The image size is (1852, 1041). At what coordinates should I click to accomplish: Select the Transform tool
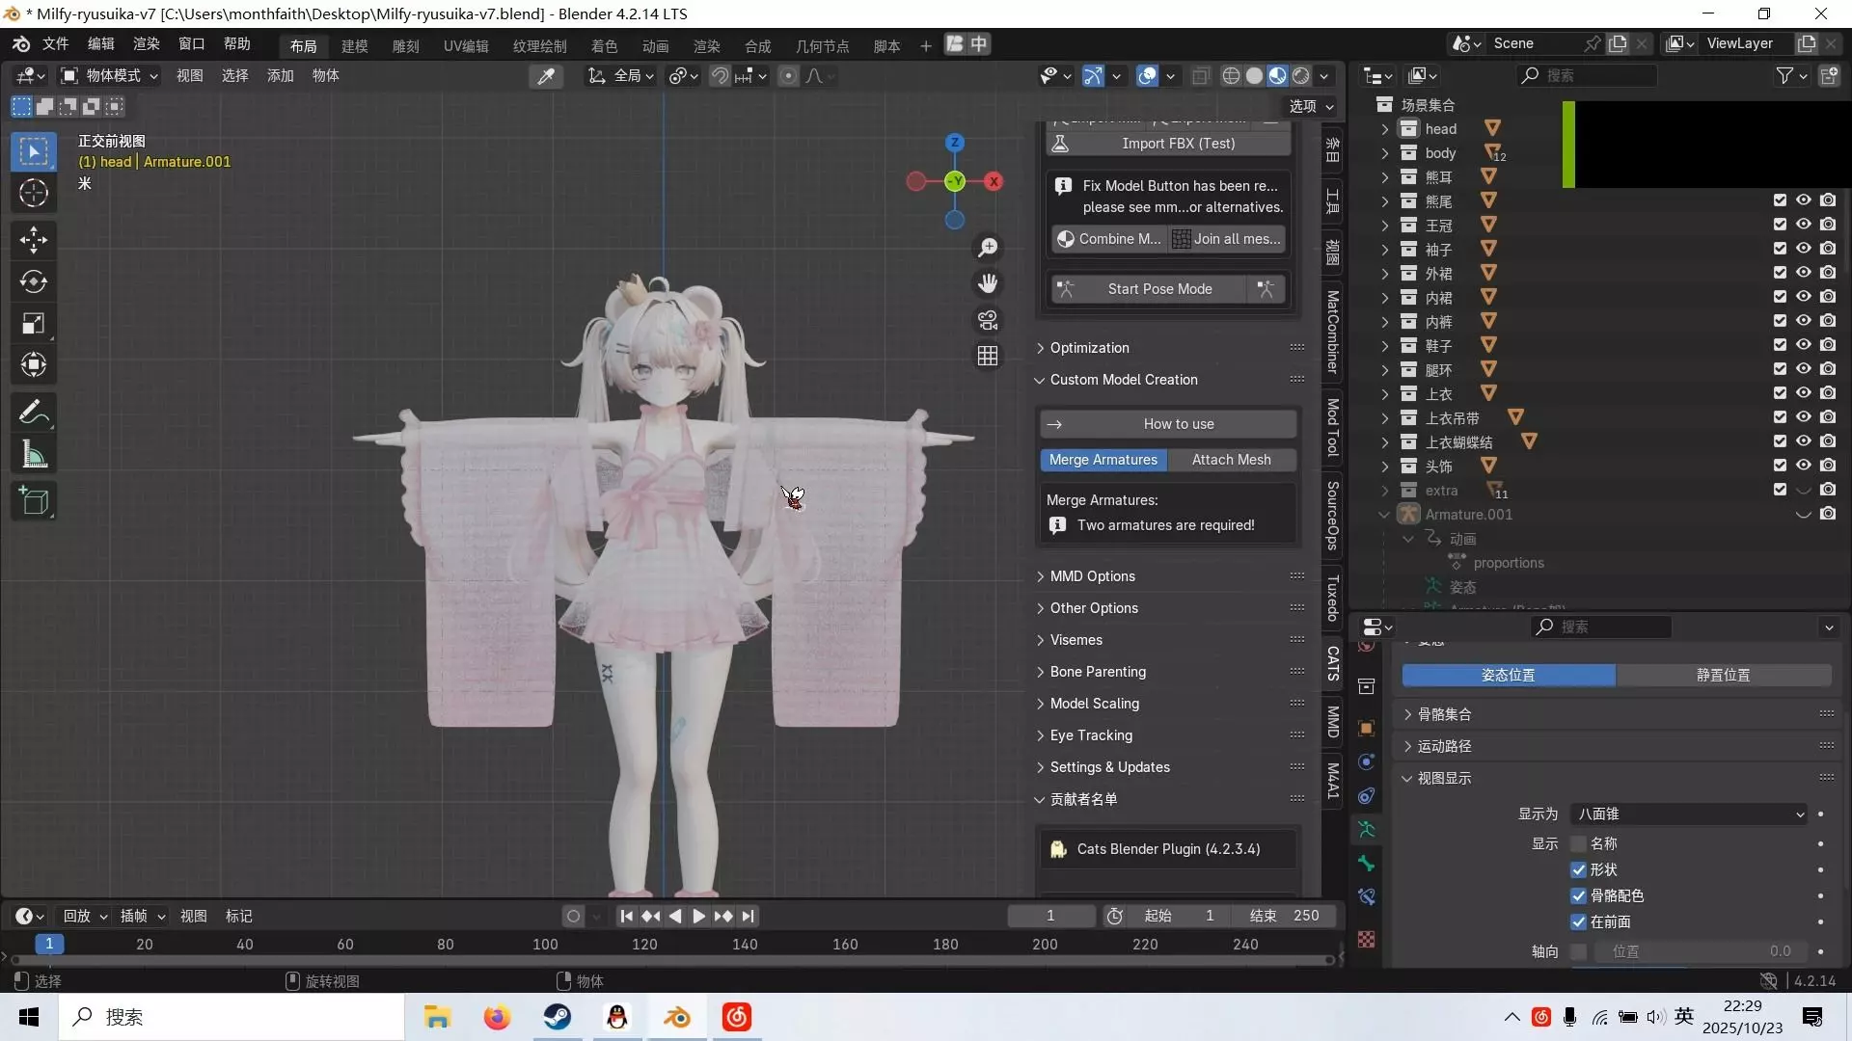click(34, 365)
